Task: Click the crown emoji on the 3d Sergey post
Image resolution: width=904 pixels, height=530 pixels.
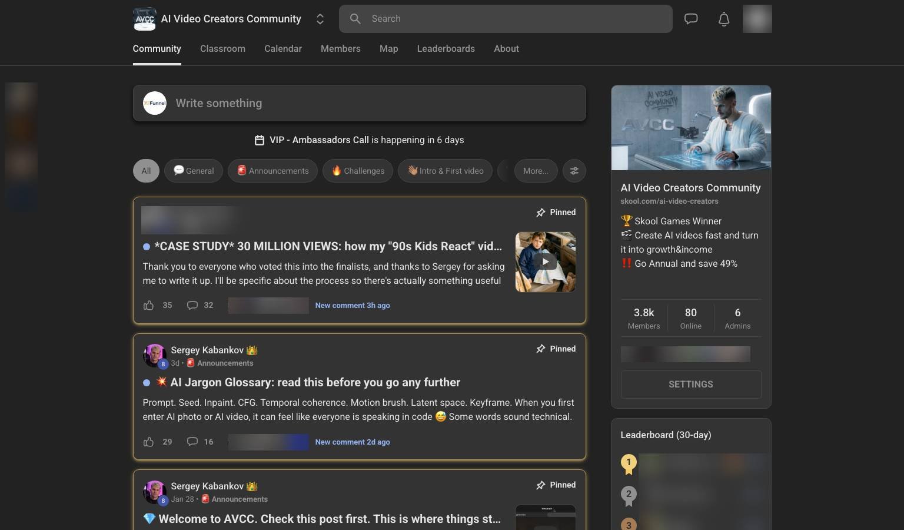Action: [x=252, y=350]
